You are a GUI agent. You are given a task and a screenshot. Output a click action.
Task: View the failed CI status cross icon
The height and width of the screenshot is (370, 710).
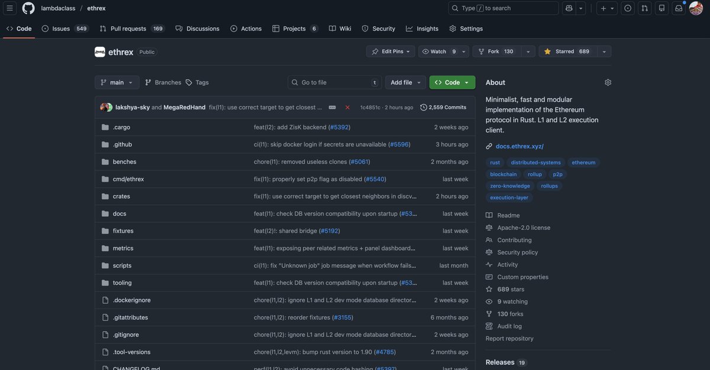point(347,108)
